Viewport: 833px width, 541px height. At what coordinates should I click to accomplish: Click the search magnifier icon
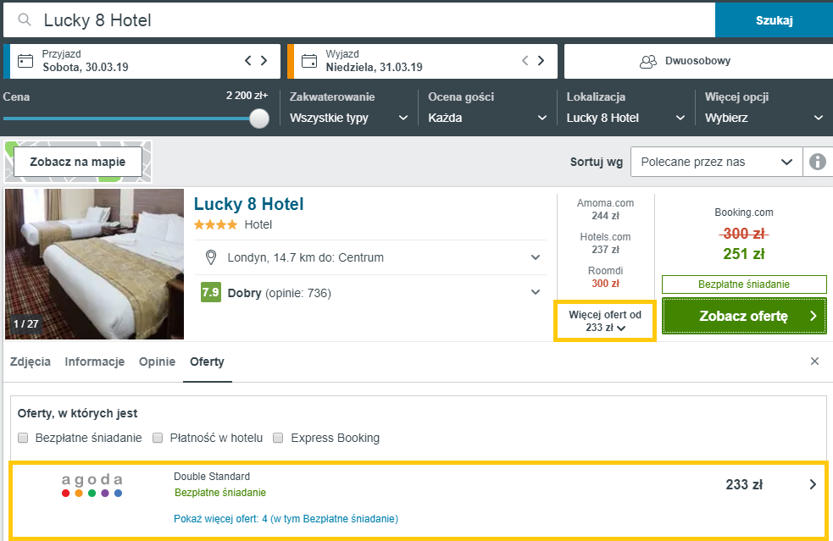[25, 19]
